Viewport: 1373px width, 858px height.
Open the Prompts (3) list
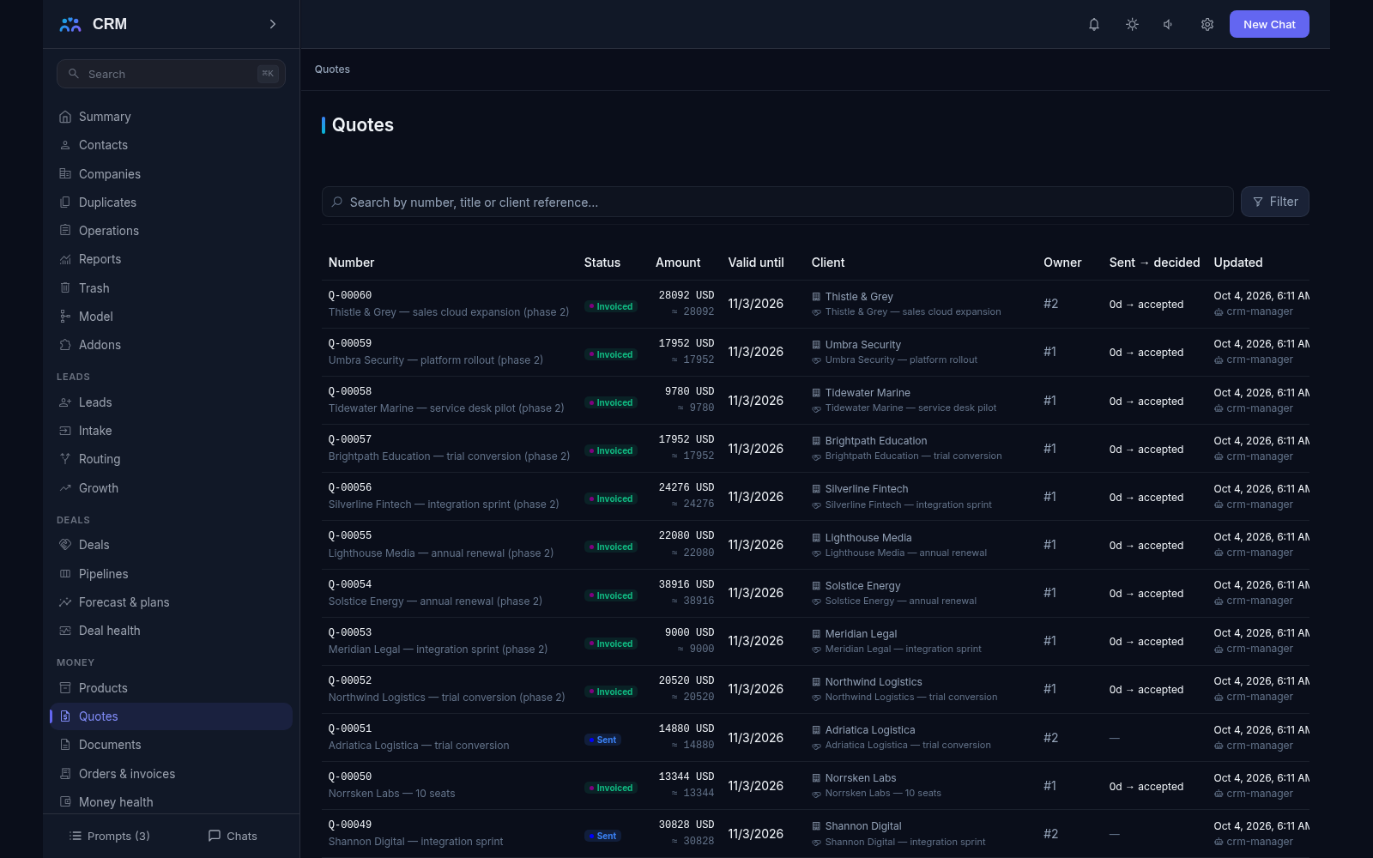(109, 836)
